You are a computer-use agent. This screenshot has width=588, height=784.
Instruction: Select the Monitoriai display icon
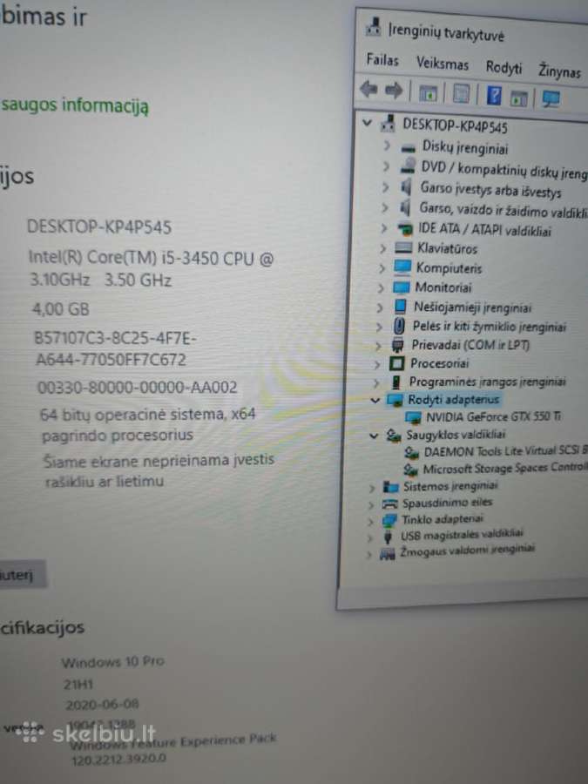401,287
